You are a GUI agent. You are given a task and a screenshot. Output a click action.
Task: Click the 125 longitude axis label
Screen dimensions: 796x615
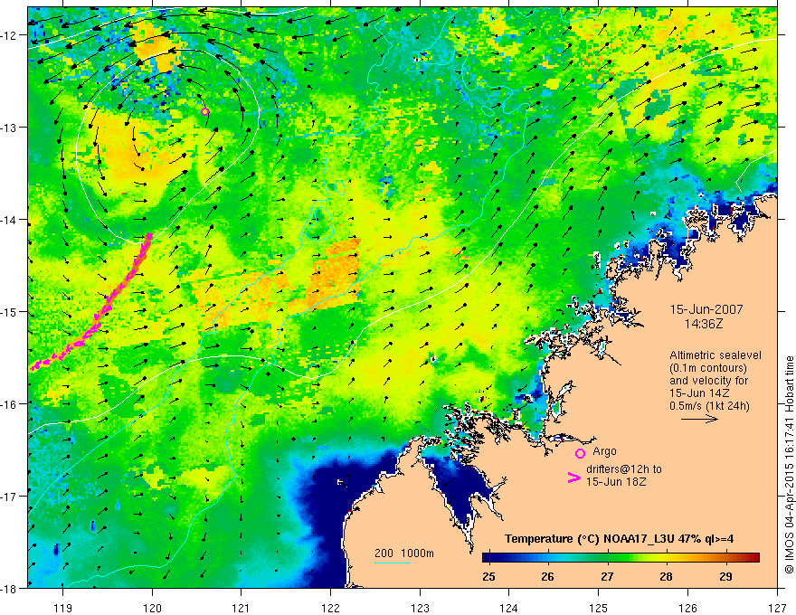(x=599, y=608)
